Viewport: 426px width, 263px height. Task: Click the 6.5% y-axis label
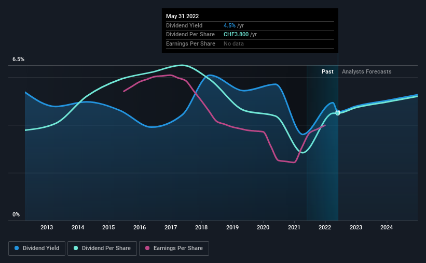19,59
